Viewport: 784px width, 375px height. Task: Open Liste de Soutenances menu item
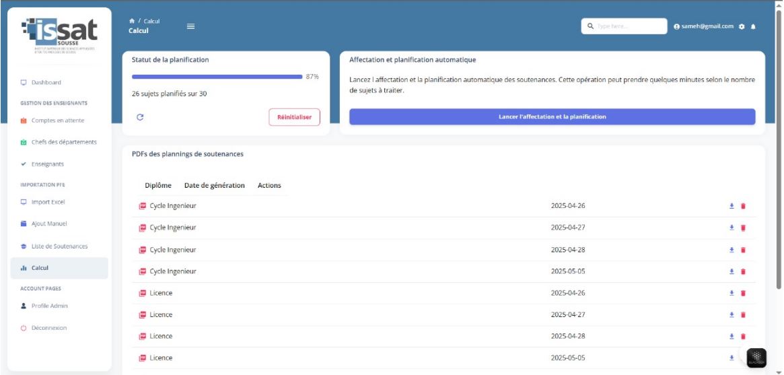(x=59, y=246)
